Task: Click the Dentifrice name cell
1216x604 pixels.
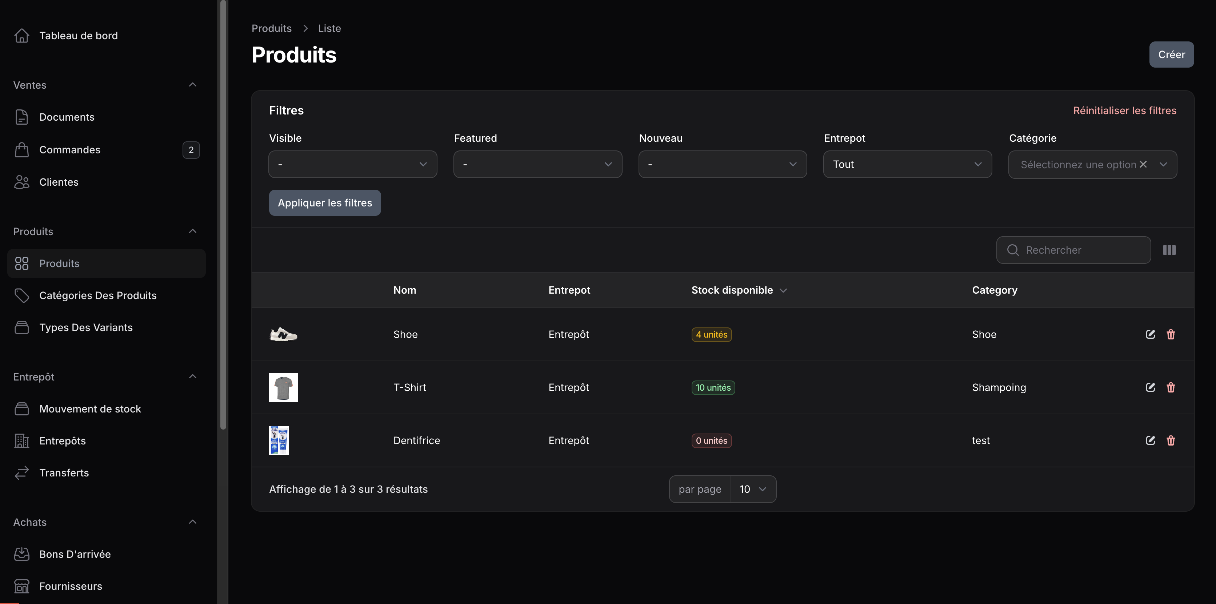Action: pos(416,440)
